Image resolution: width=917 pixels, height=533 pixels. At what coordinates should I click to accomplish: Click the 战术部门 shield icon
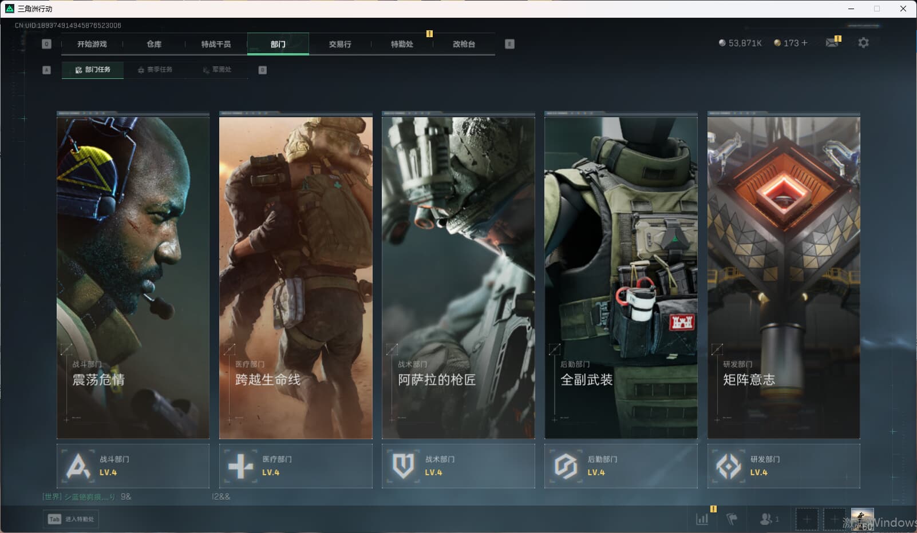pyautogui.click(x=403, y=466)
